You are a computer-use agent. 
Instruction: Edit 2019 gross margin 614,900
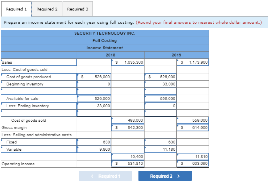coord(193,127)
